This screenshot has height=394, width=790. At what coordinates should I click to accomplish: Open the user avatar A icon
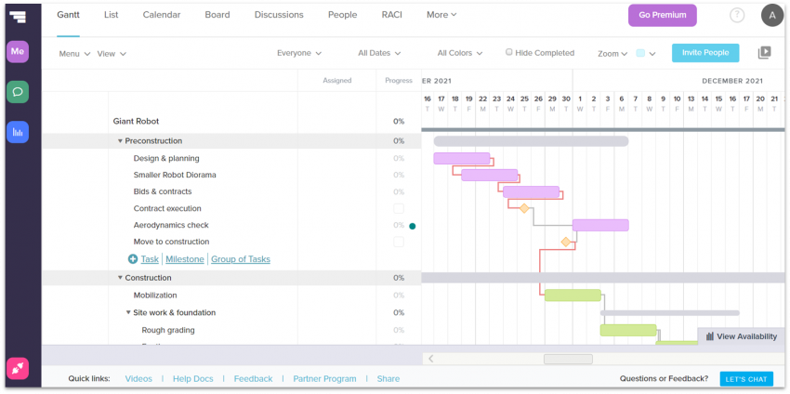point(771,15)
